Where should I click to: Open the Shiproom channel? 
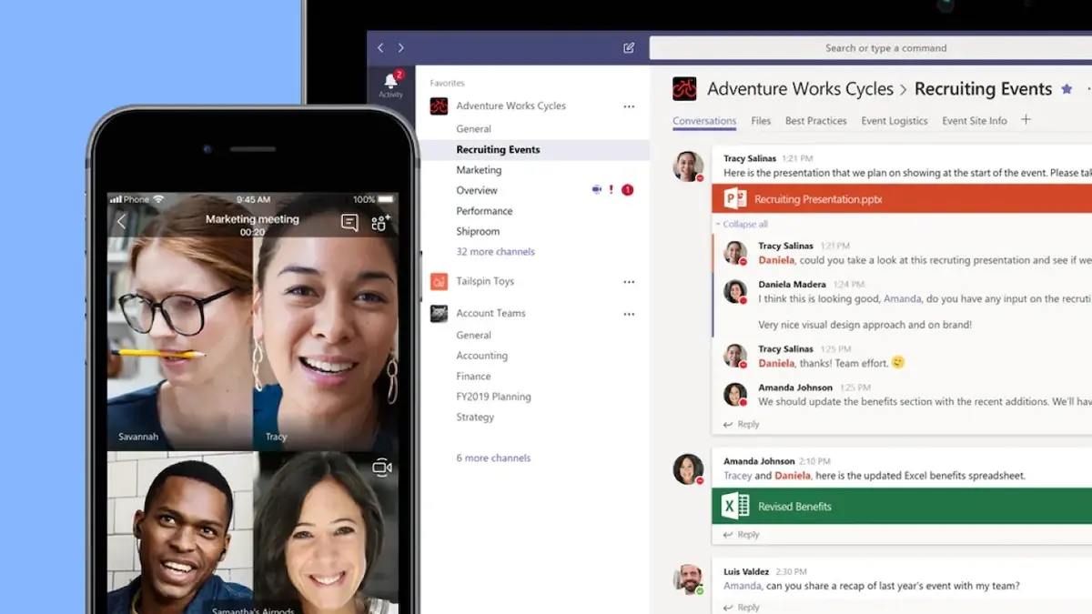click(x=478, y=231)
